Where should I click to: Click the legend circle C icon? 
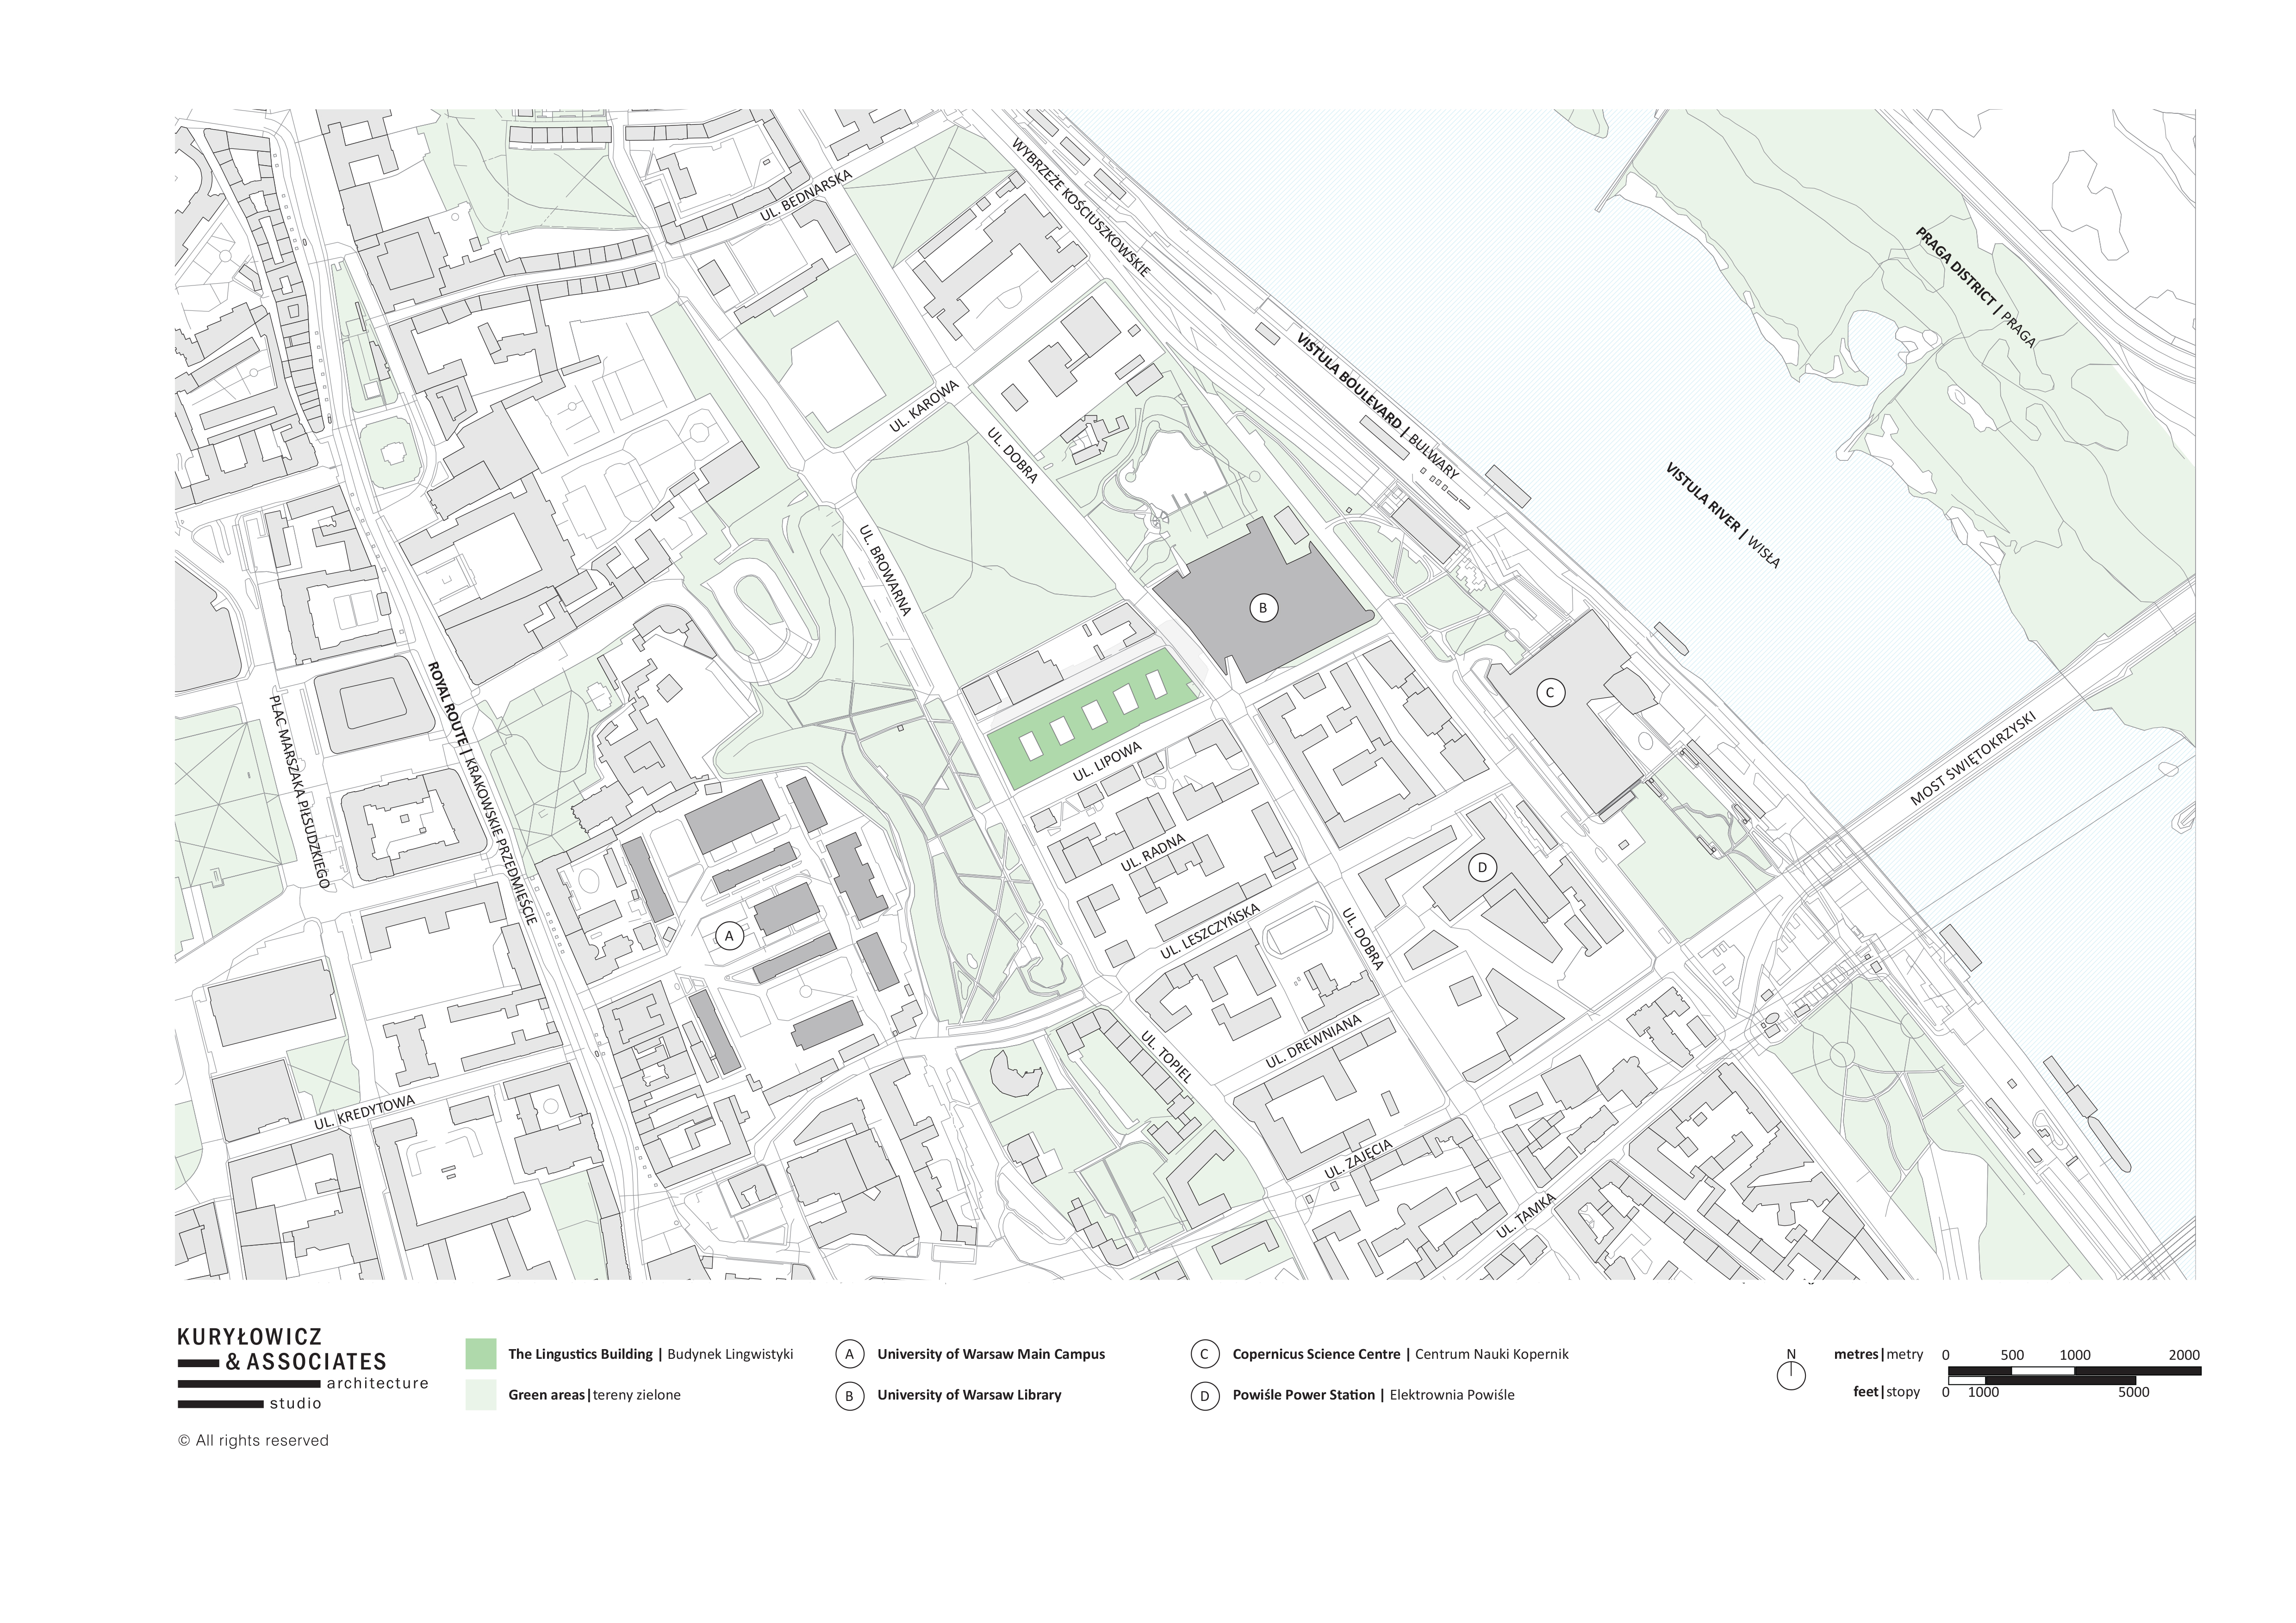(x=1204, y=1354)
